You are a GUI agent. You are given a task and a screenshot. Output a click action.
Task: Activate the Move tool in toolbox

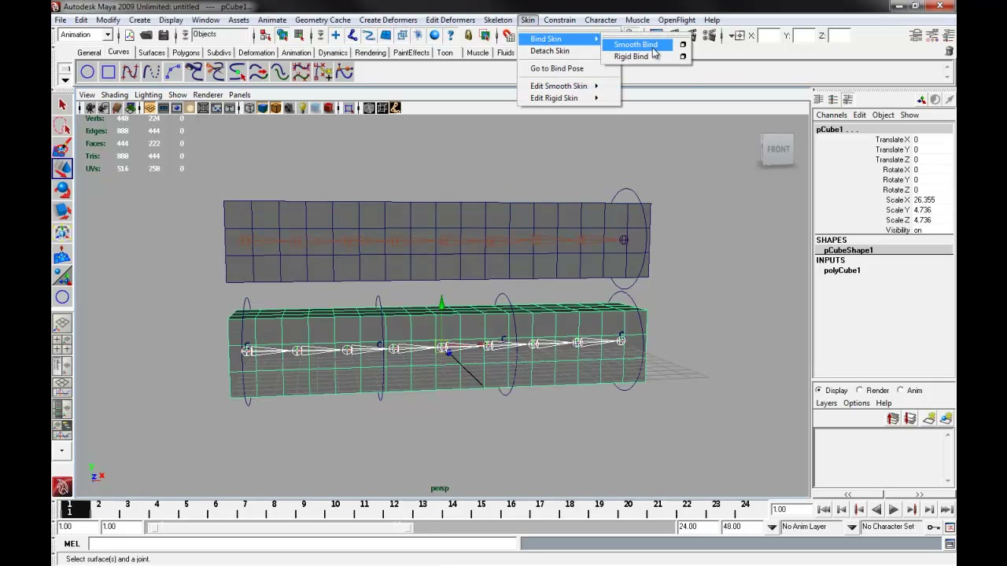(x=62, y=168)
